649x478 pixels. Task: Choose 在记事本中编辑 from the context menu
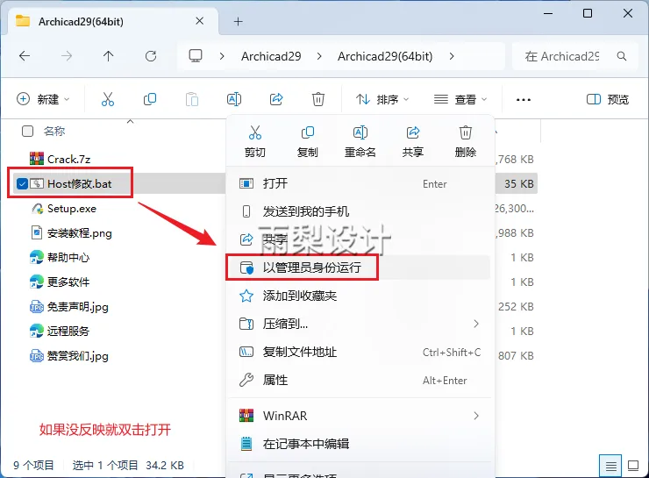[360, 444]
